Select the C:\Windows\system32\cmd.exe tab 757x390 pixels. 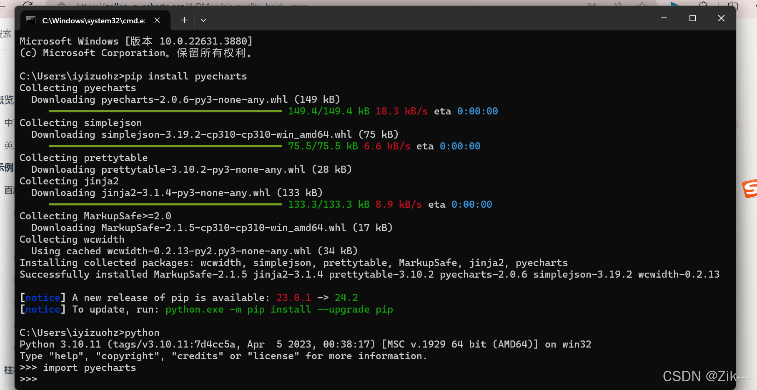pos(95,20)
